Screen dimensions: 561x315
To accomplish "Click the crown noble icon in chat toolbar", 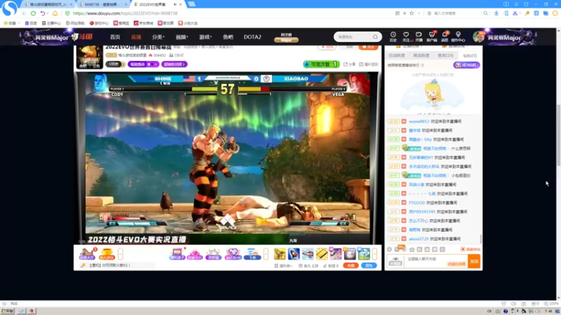I will click(412, 249).
